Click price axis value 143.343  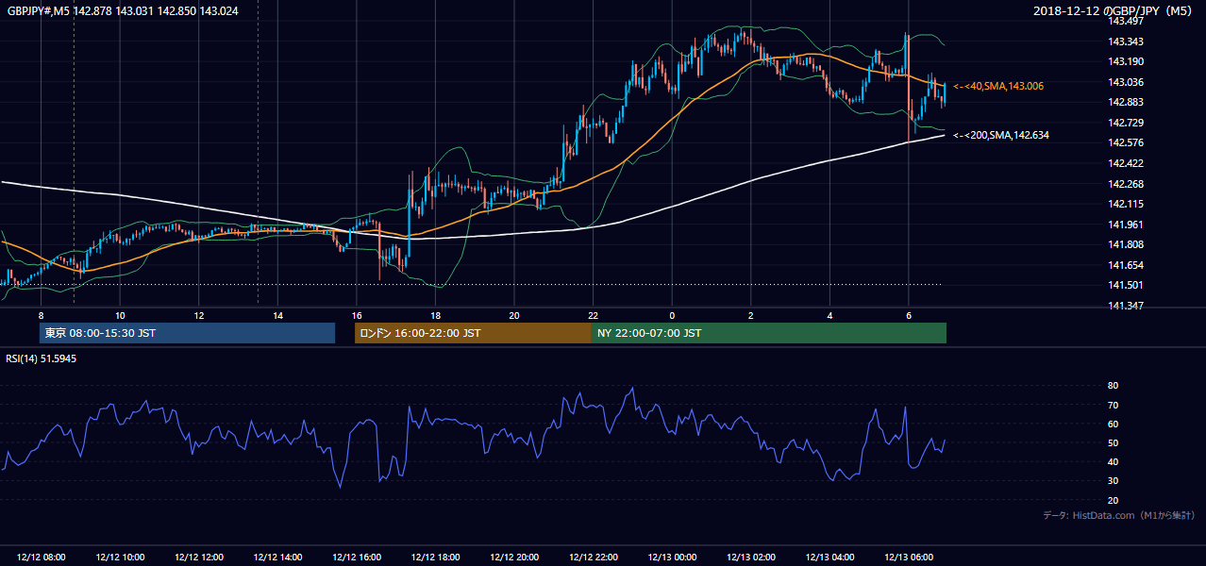pos(1126,42)
